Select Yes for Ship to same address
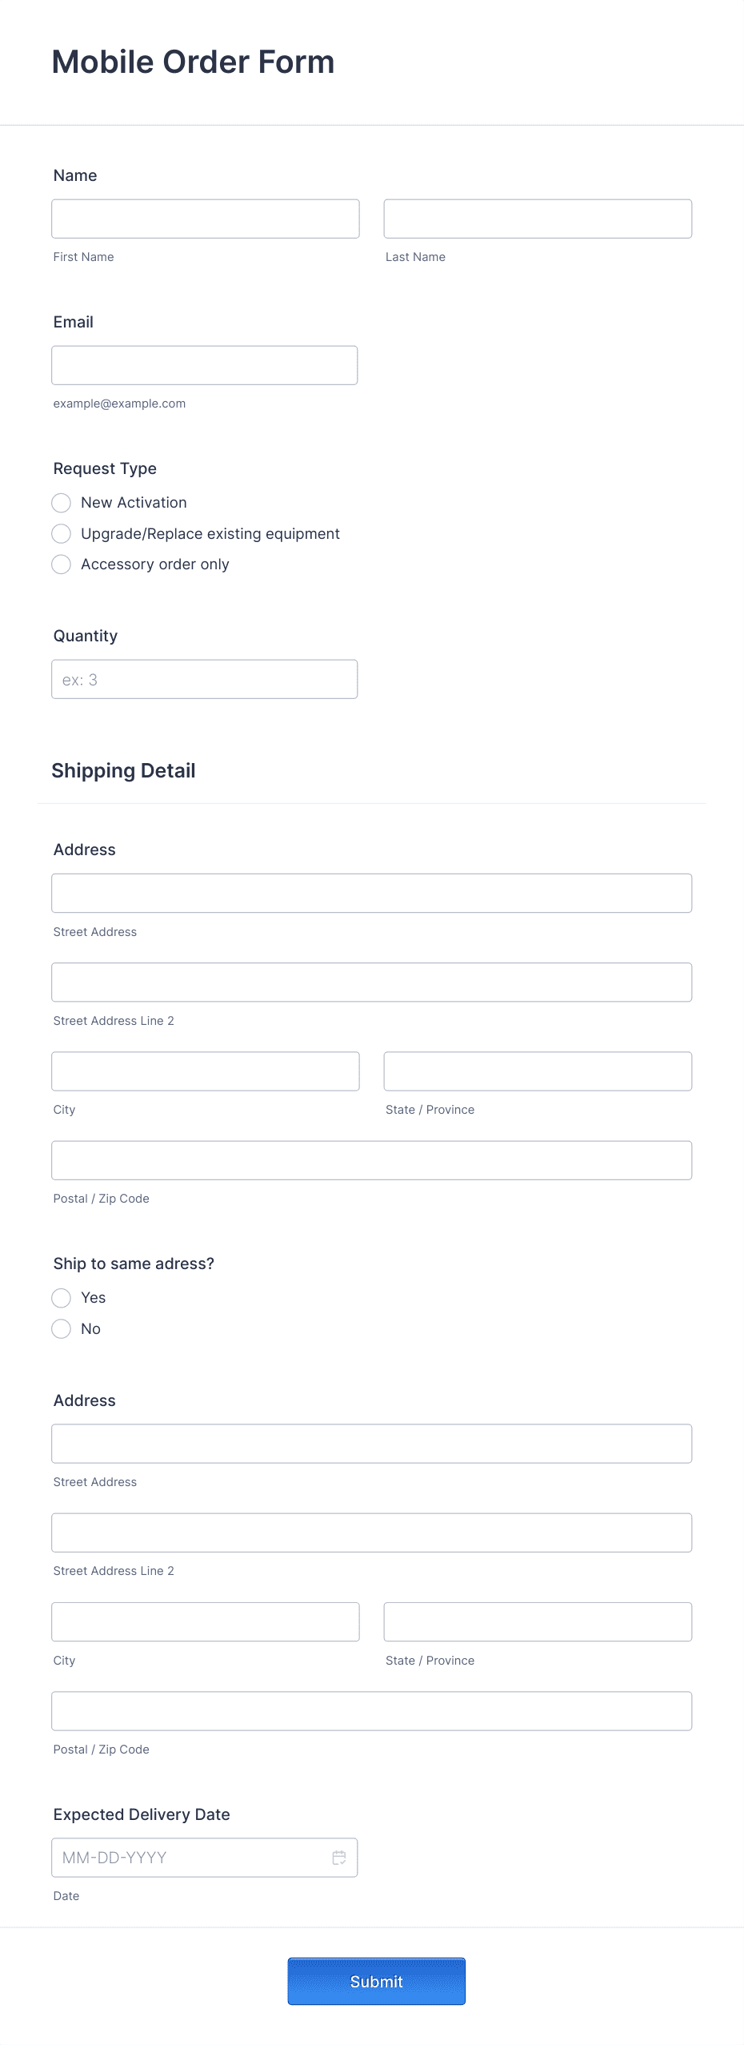 [62, 1298]
